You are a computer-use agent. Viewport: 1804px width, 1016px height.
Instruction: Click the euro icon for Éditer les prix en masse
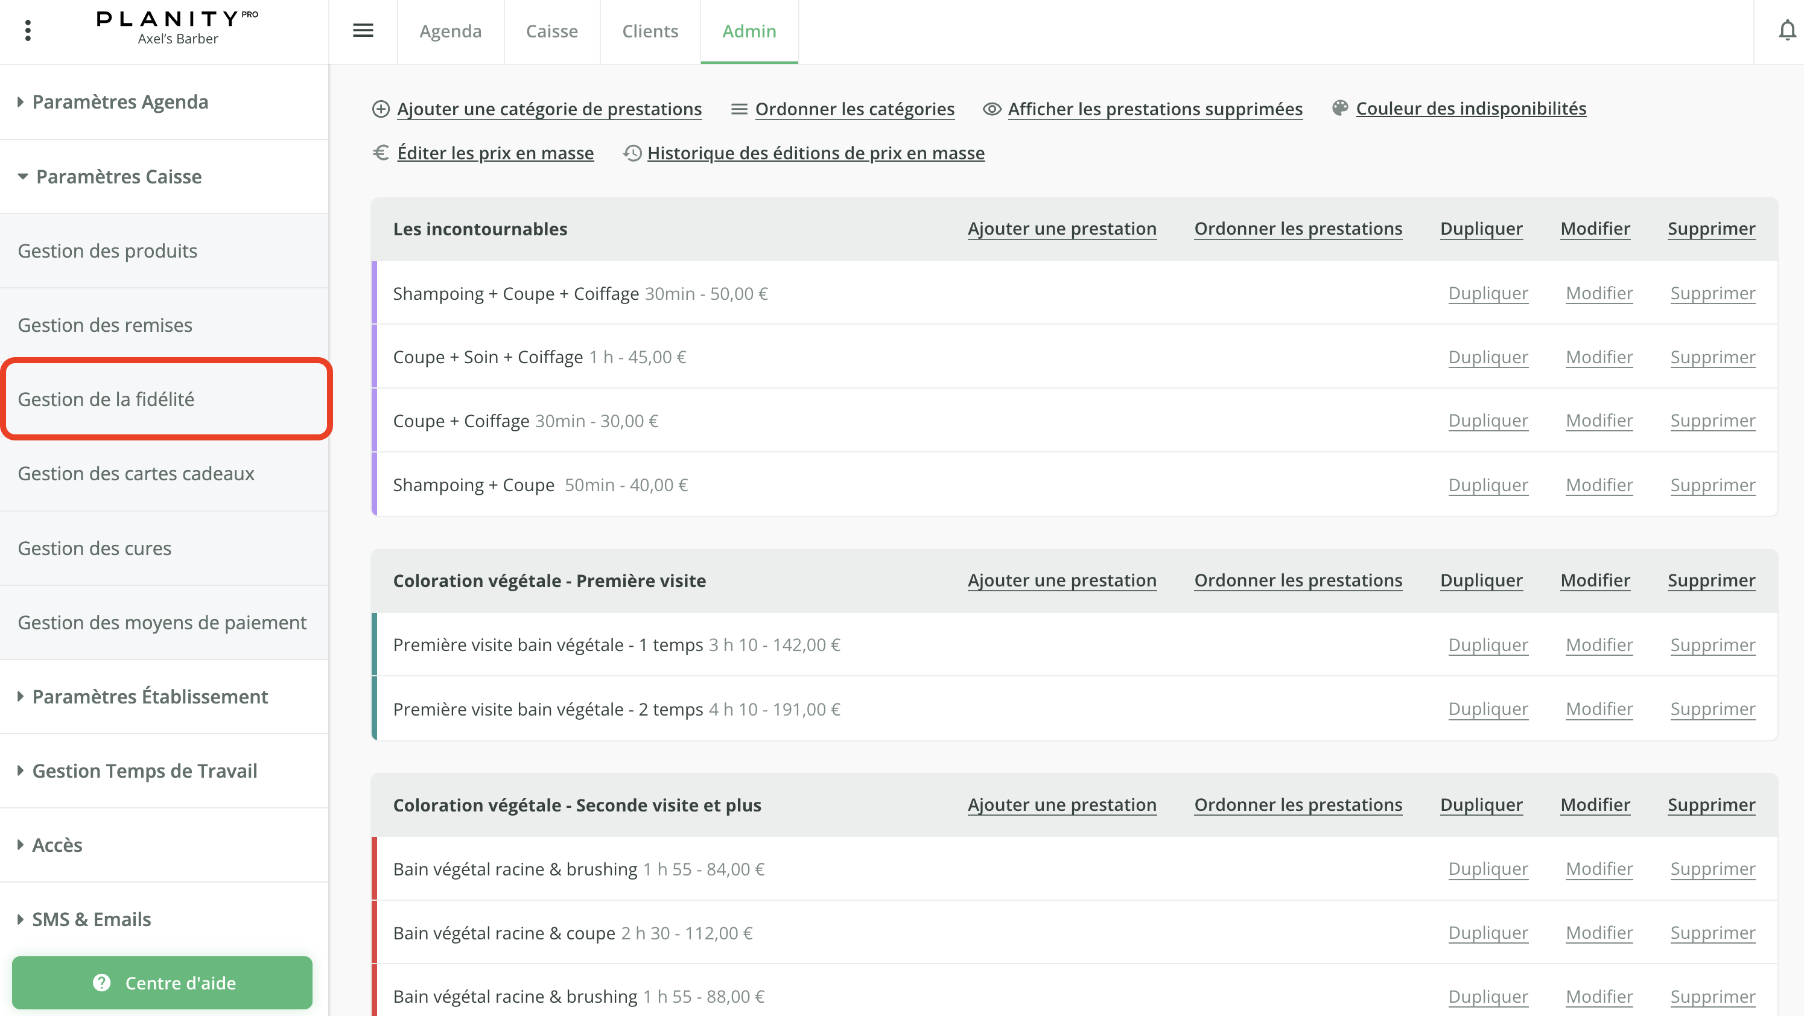(x=381, y=153)
